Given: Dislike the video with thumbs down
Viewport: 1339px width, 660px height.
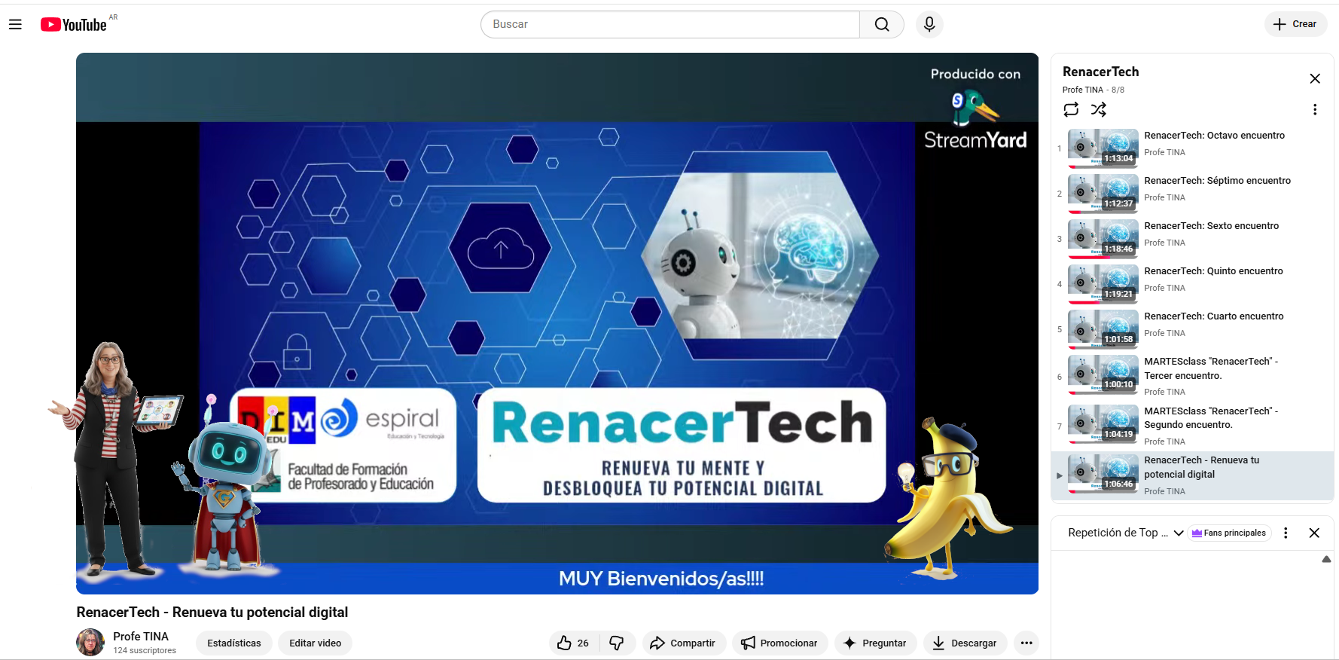Looking at the screenshot, I should click(617, 643).
